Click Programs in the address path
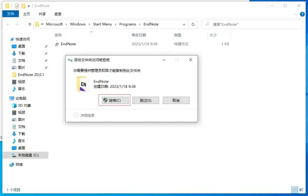The image size is (308, 196). point(127,24)
